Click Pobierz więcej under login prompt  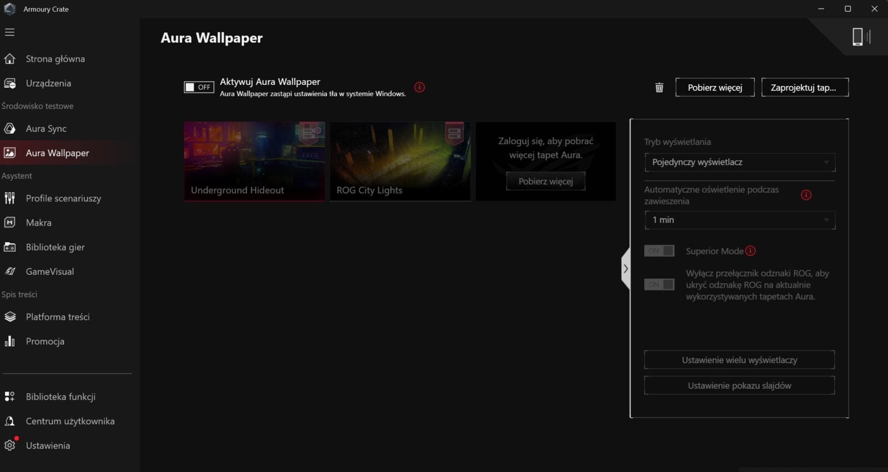546,182
